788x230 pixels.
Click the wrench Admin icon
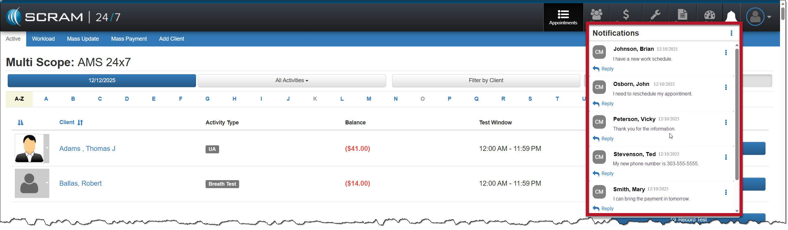655,14
